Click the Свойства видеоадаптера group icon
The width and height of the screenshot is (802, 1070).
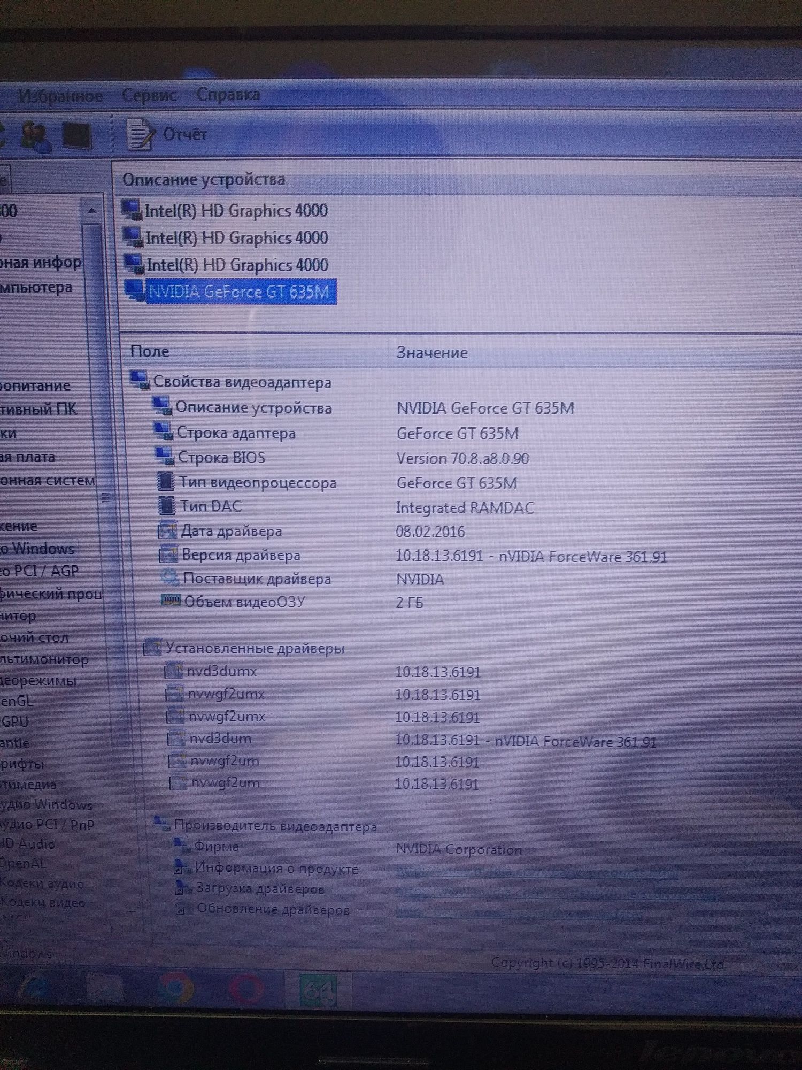(x=140, y=380)
